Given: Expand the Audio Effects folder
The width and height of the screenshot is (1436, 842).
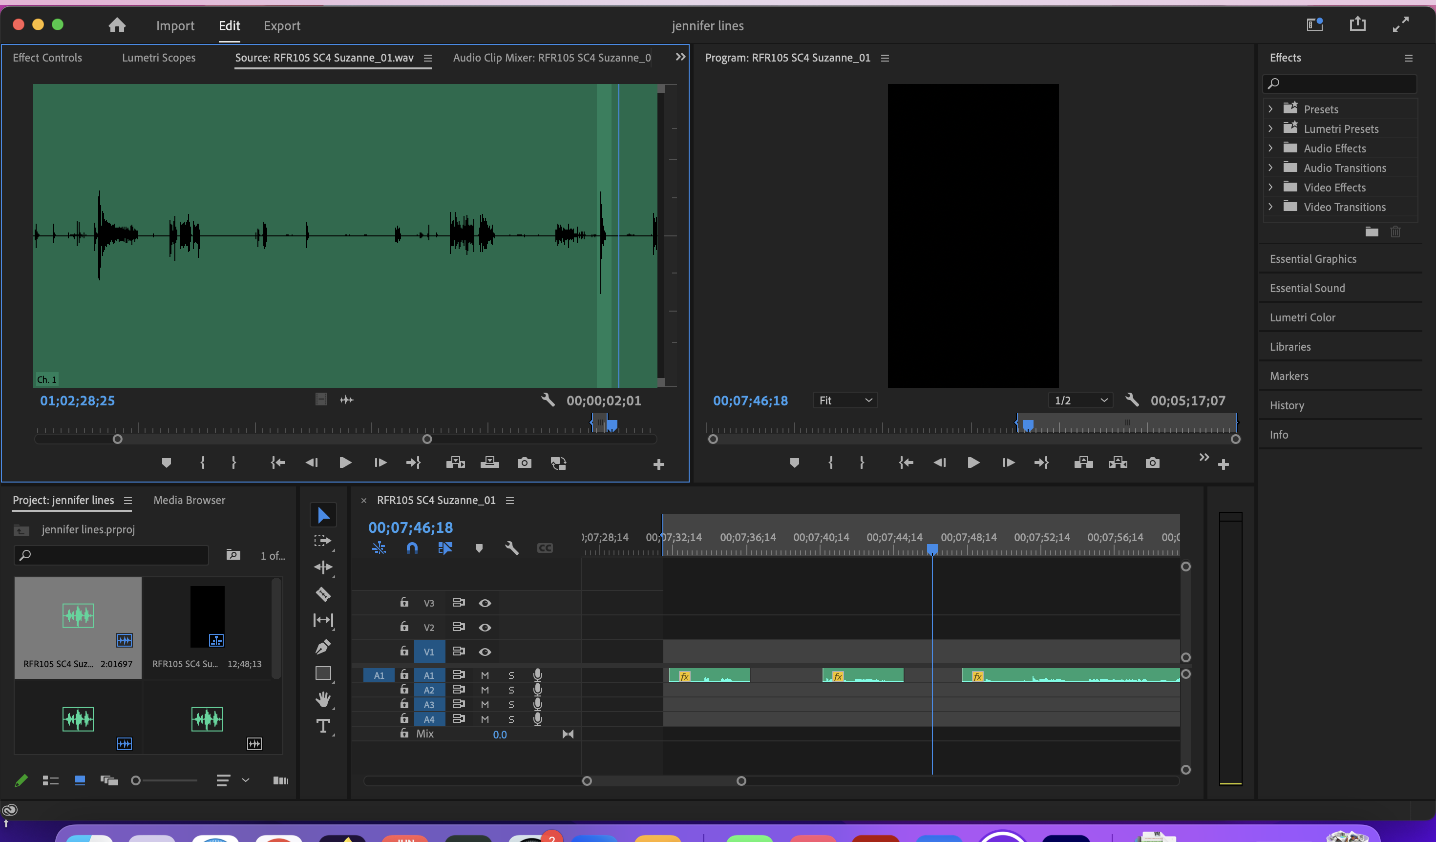Looking at the screenshot, I should [1270, 148].
